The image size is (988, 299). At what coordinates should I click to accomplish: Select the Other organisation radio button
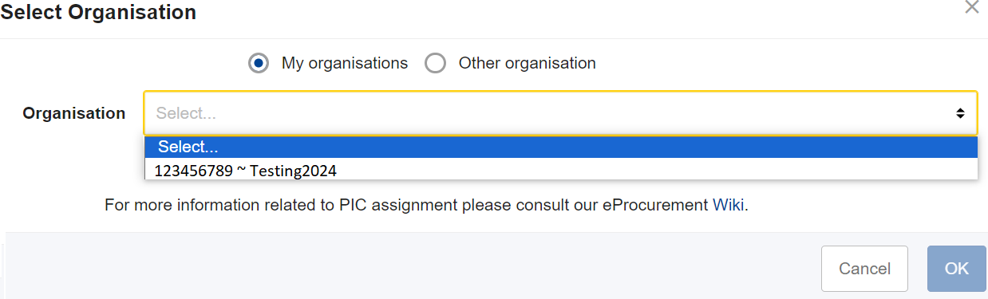pos(435,63)
